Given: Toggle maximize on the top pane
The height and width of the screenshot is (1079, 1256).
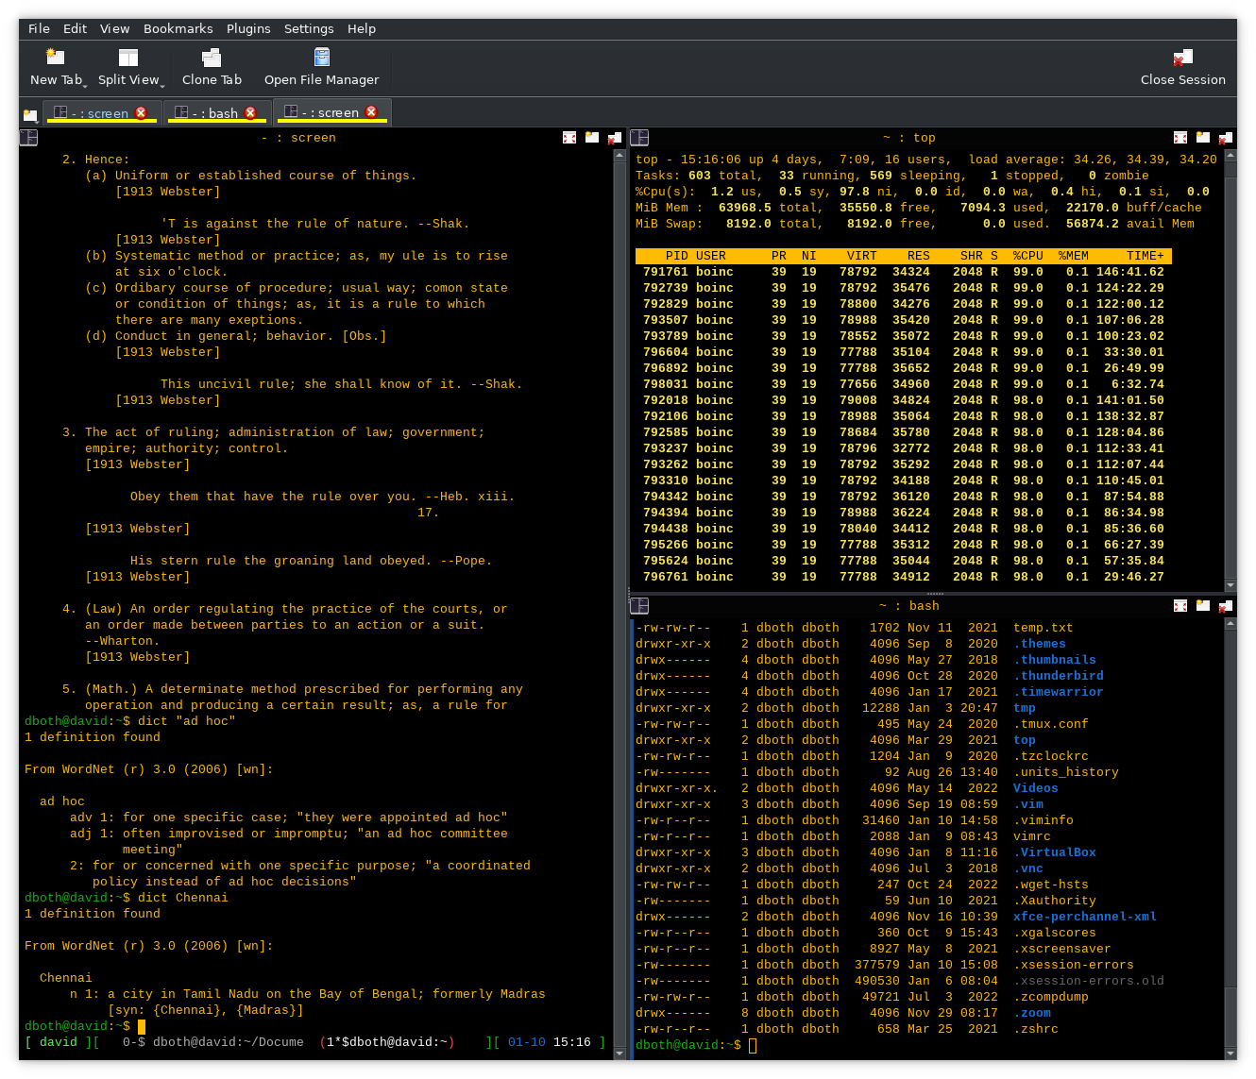Looking at the screenshot, I should [1180, 138].
